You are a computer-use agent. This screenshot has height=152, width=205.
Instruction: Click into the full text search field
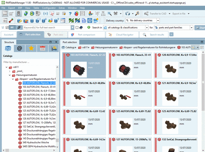click(47, 28)
